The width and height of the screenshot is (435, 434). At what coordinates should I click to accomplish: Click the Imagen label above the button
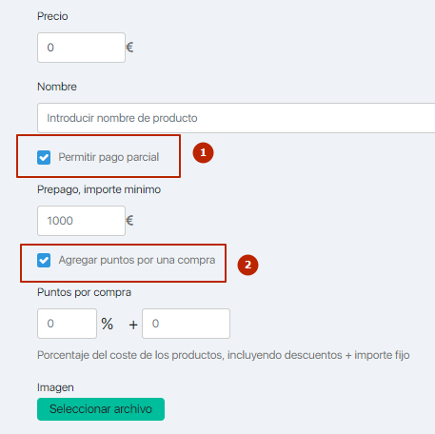55,387
